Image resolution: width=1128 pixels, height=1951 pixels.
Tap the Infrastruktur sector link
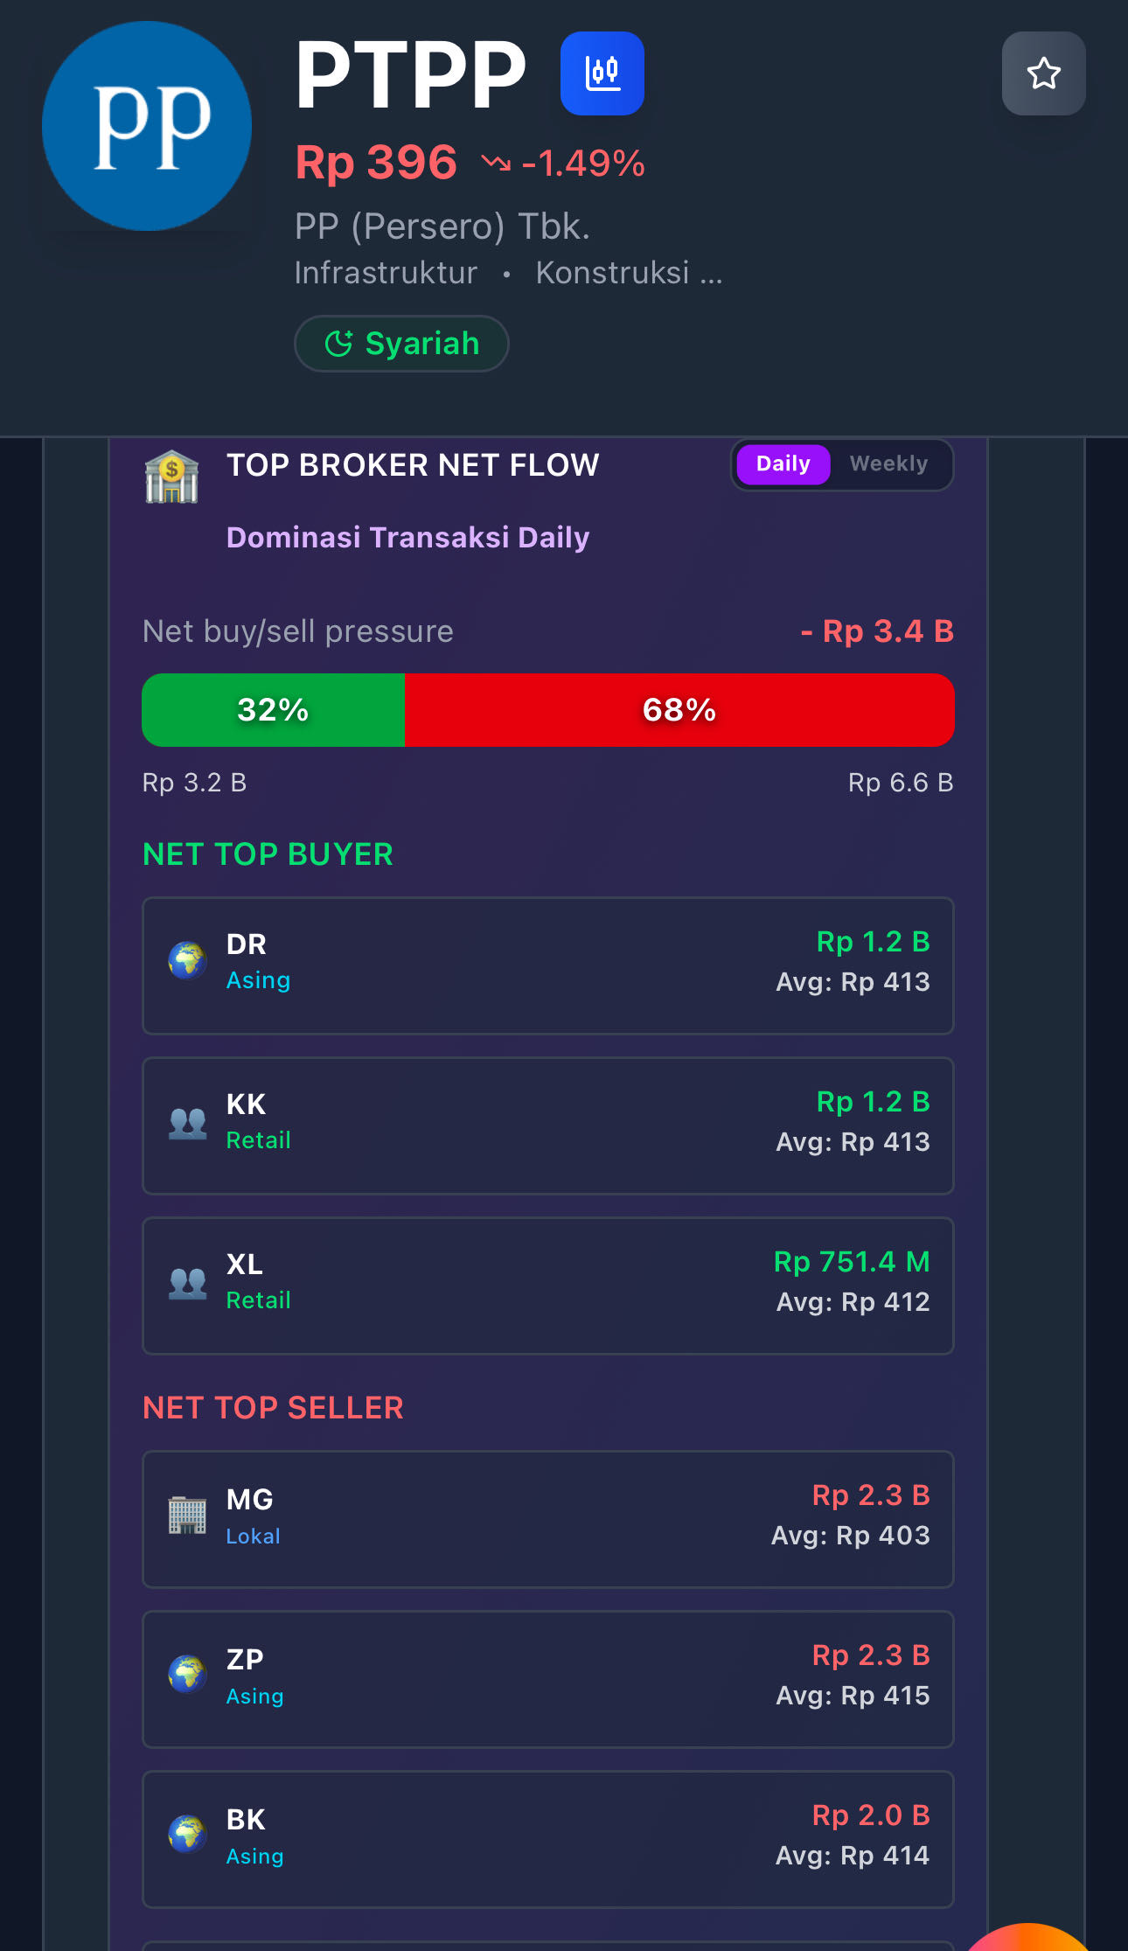pos(386,273)
